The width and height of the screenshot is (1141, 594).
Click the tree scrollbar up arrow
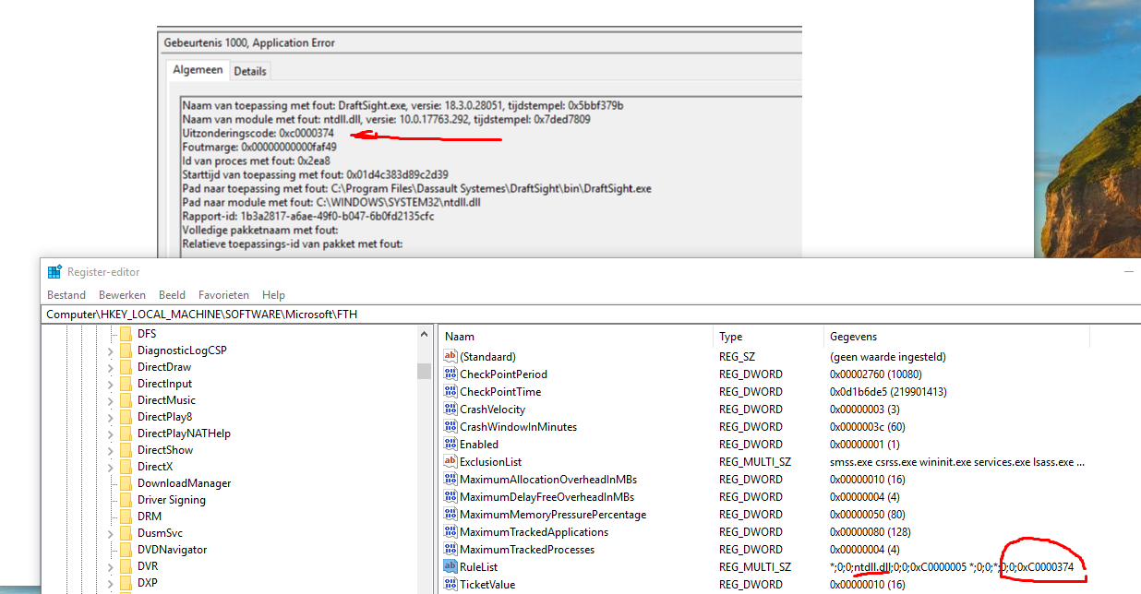(424, 334)
